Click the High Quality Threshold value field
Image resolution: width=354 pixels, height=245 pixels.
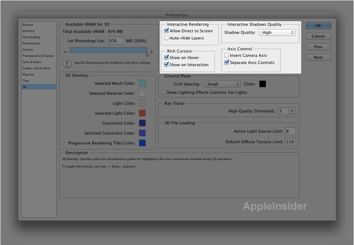pos(283,111)
